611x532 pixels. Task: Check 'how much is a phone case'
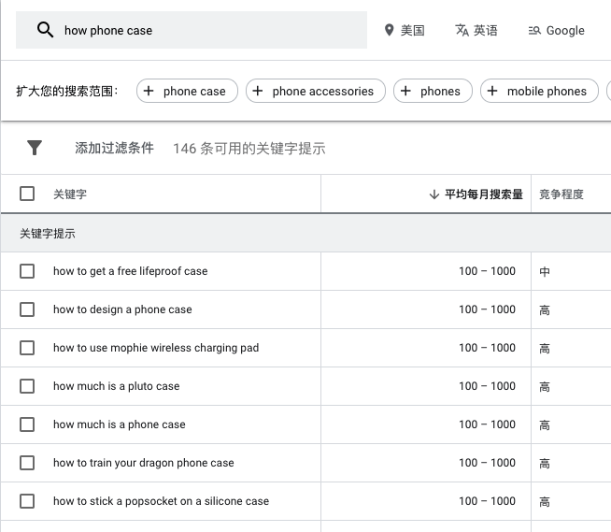pos(27,424)
